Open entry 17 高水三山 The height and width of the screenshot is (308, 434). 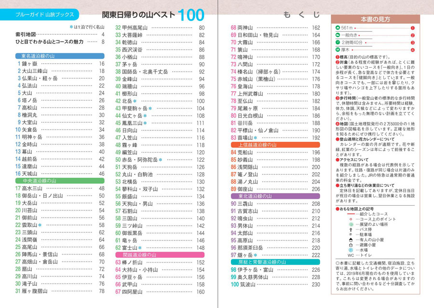coord(60,188)
